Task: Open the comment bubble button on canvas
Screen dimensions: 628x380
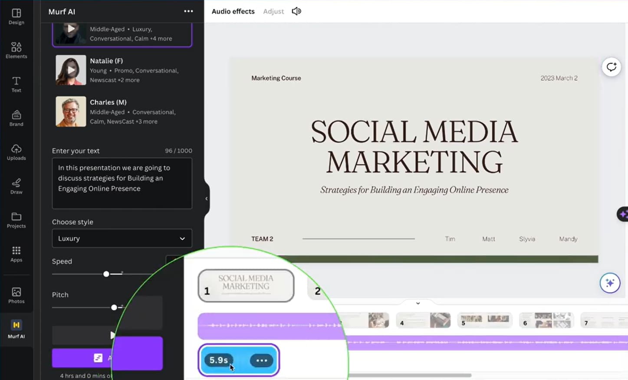Action: coord(611,67)
